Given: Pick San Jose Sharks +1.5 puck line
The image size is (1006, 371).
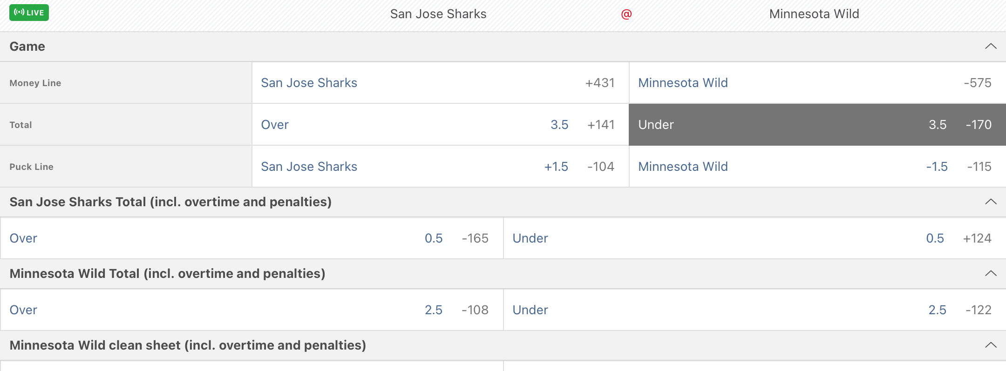Looking at the screenshot, I should (440, 167).
